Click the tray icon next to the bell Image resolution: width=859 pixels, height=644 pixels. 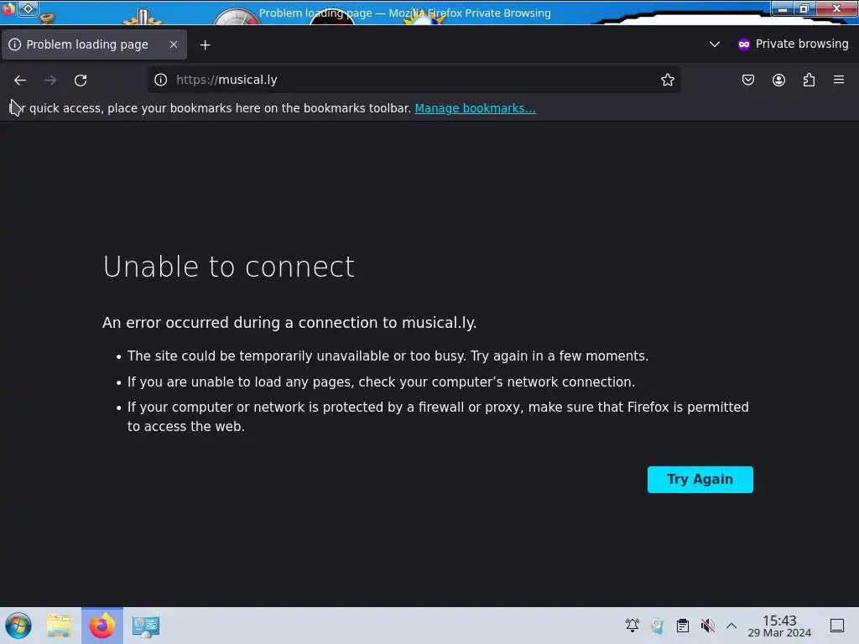(658, 626)
